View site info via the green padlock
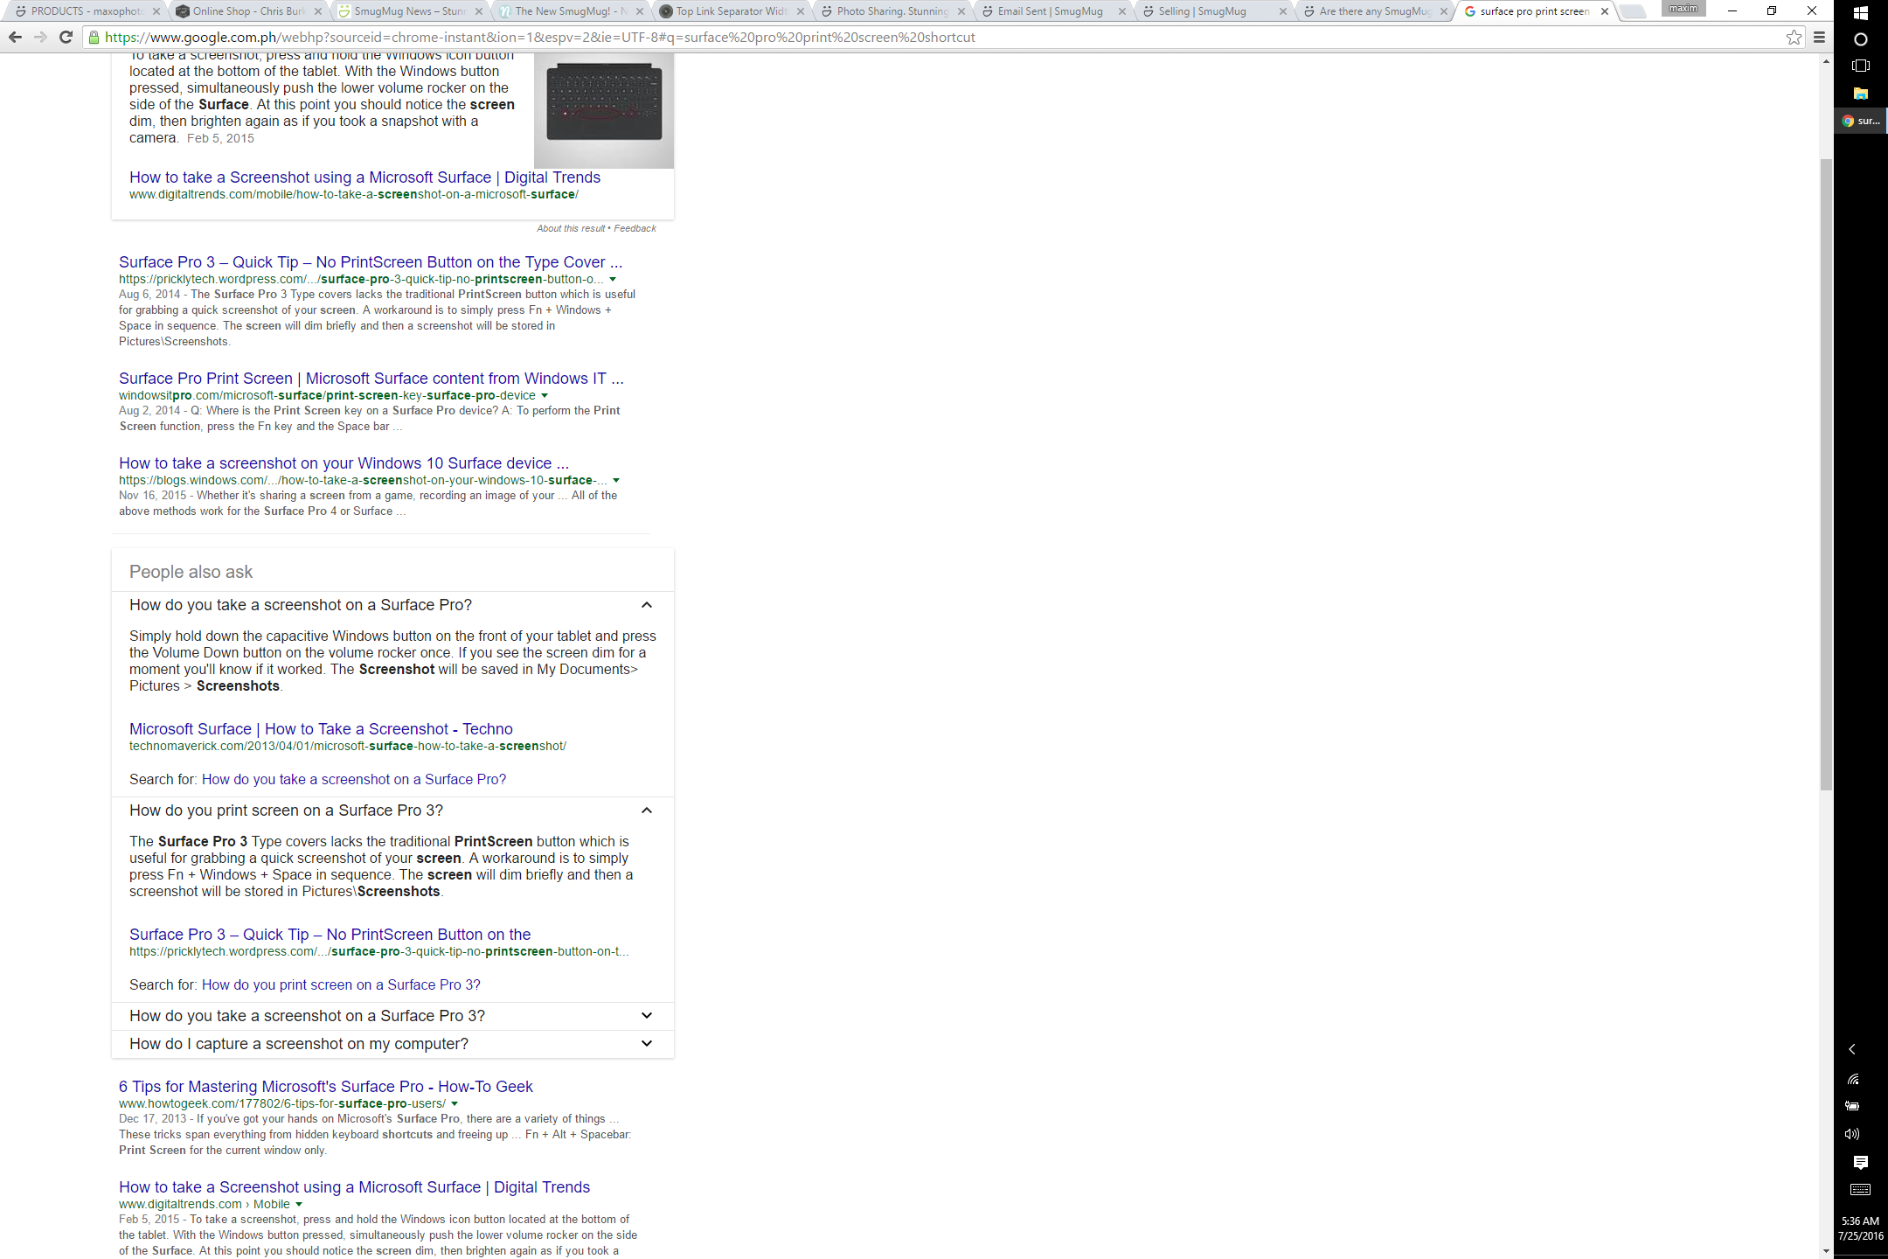1888x1259 pixels. (94, 38)
